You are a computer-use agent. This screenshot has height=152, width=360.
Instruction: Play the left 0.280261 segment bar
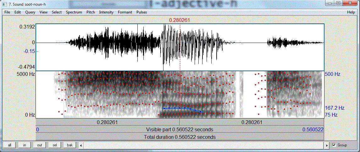tap(108, 122)
